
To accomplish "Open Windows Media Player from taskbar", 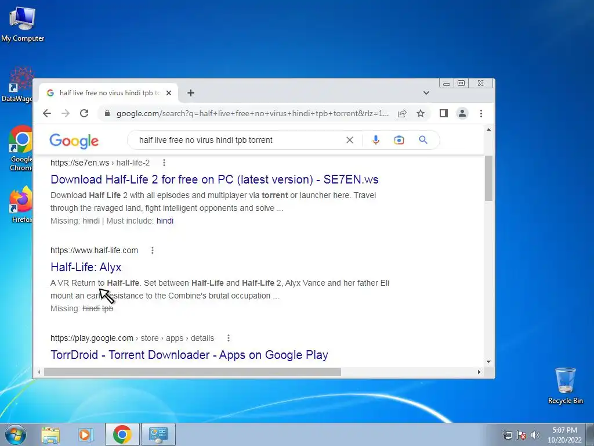I will tap(85, 434).
